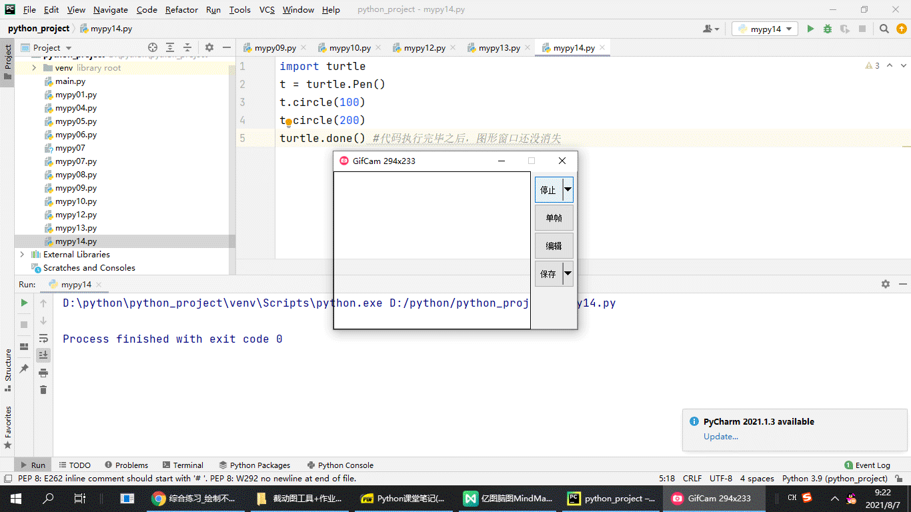Open the Python 3.9 interpreter selector
Viewport: 911px width, 512px height.
pyautogui.click(x=835, y=478)
